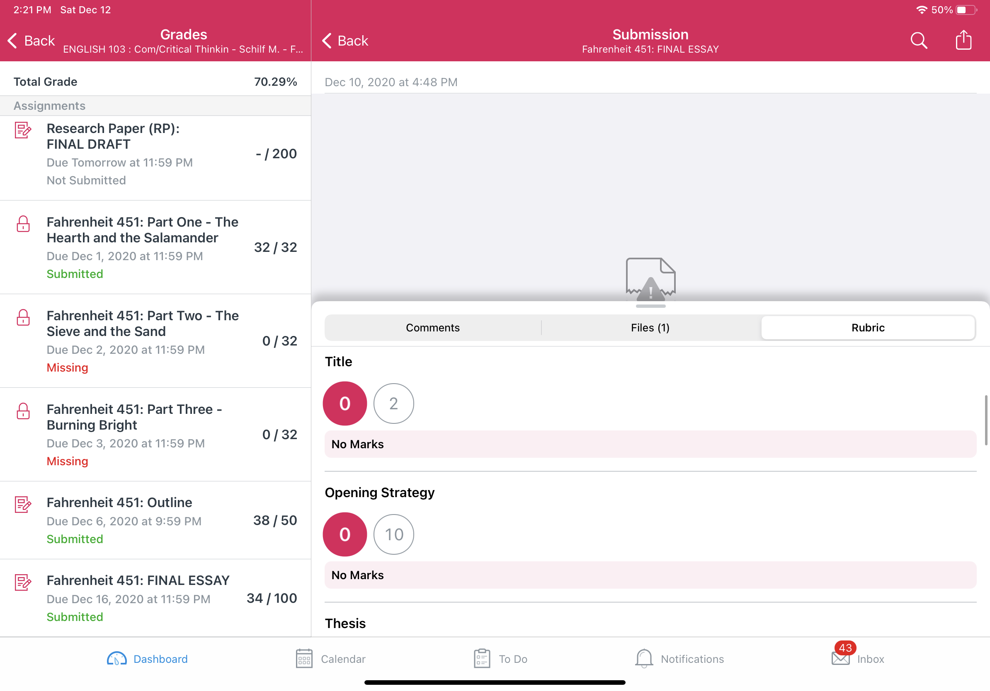The image size is (990, 691).
Task: Click the - / 200 score
Action: [x=276, y=153]
